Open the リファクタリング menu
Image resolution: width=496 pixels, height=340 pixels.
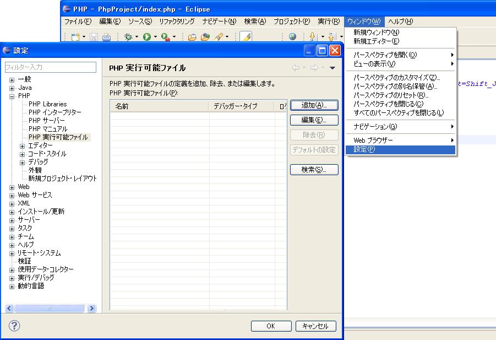(177, 21)
